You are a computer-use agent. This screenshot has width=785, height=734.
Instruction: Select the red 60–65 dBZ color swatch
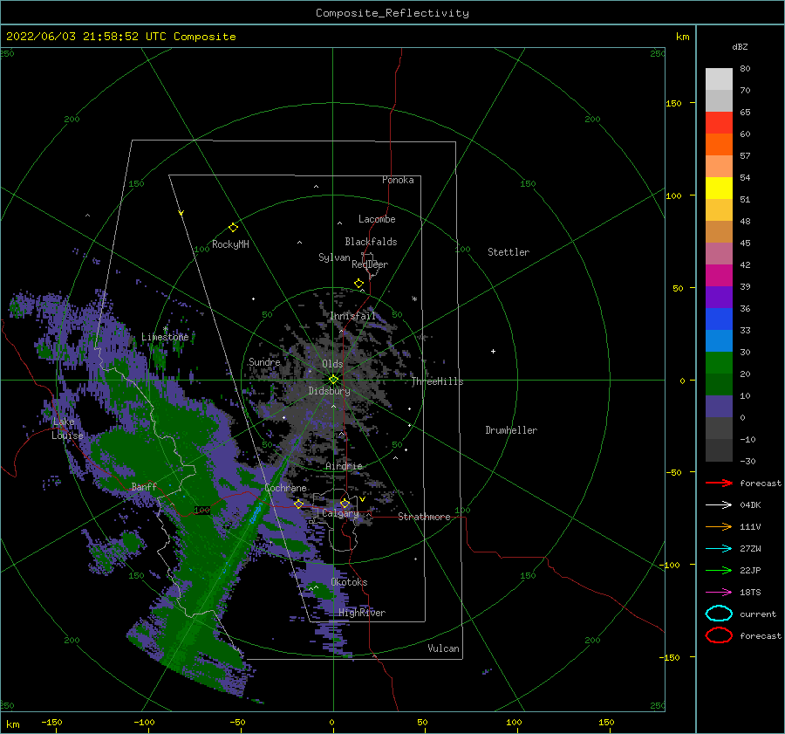pos(719,123)
